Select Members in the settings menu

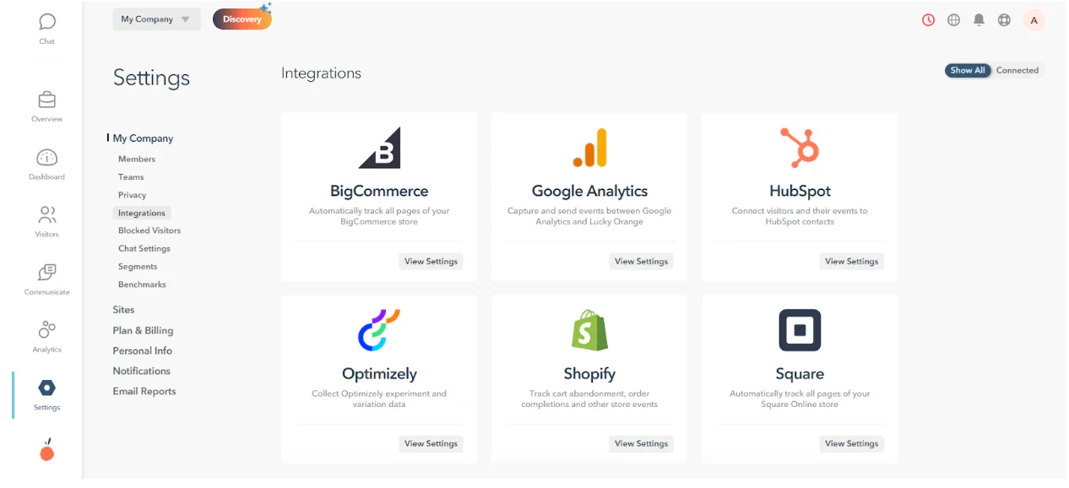(x=137, y=159)
